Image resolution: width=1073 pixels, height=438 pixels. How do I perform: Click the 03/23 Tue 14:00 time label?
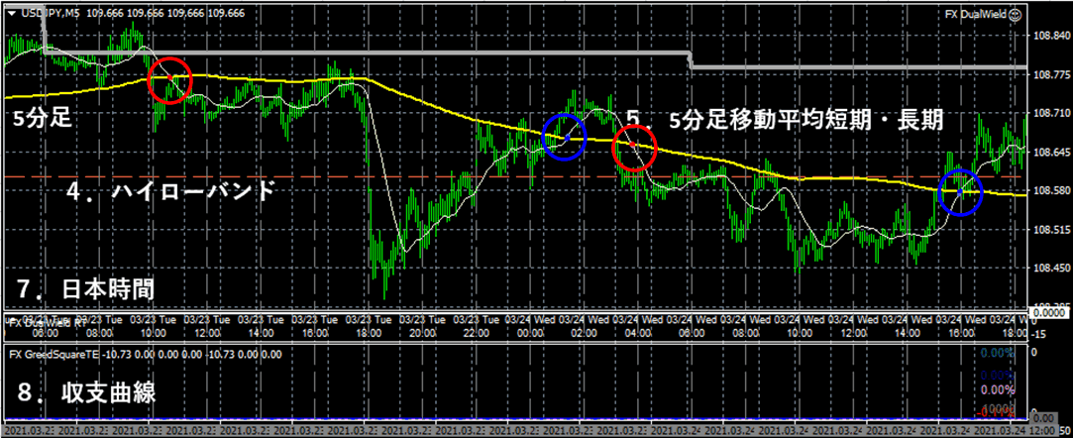(x=262, y=326)
